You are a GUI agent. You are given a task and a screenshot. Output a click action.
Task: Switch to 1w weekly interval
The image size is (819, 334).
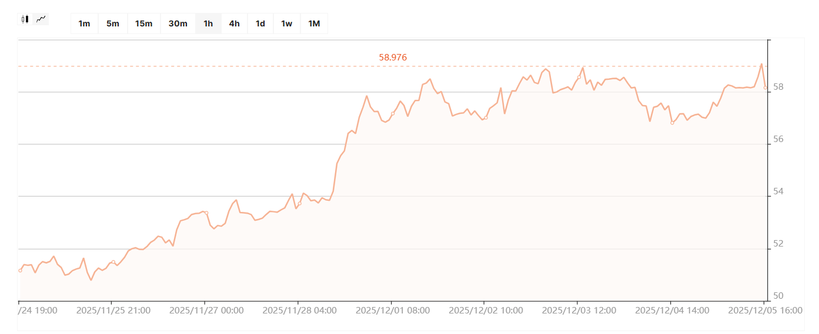coord(286,23)
